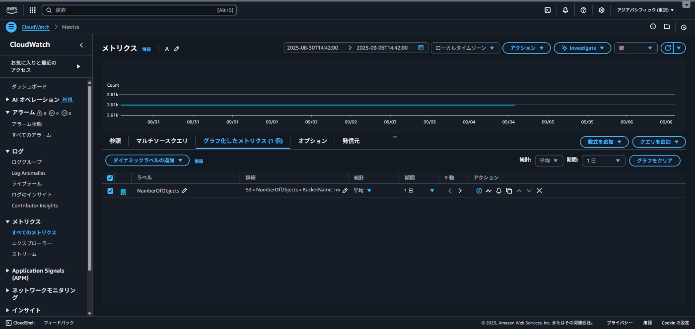Open the info panel icon in breadcrumb bar
695x329 pixels.
[653, 27]
